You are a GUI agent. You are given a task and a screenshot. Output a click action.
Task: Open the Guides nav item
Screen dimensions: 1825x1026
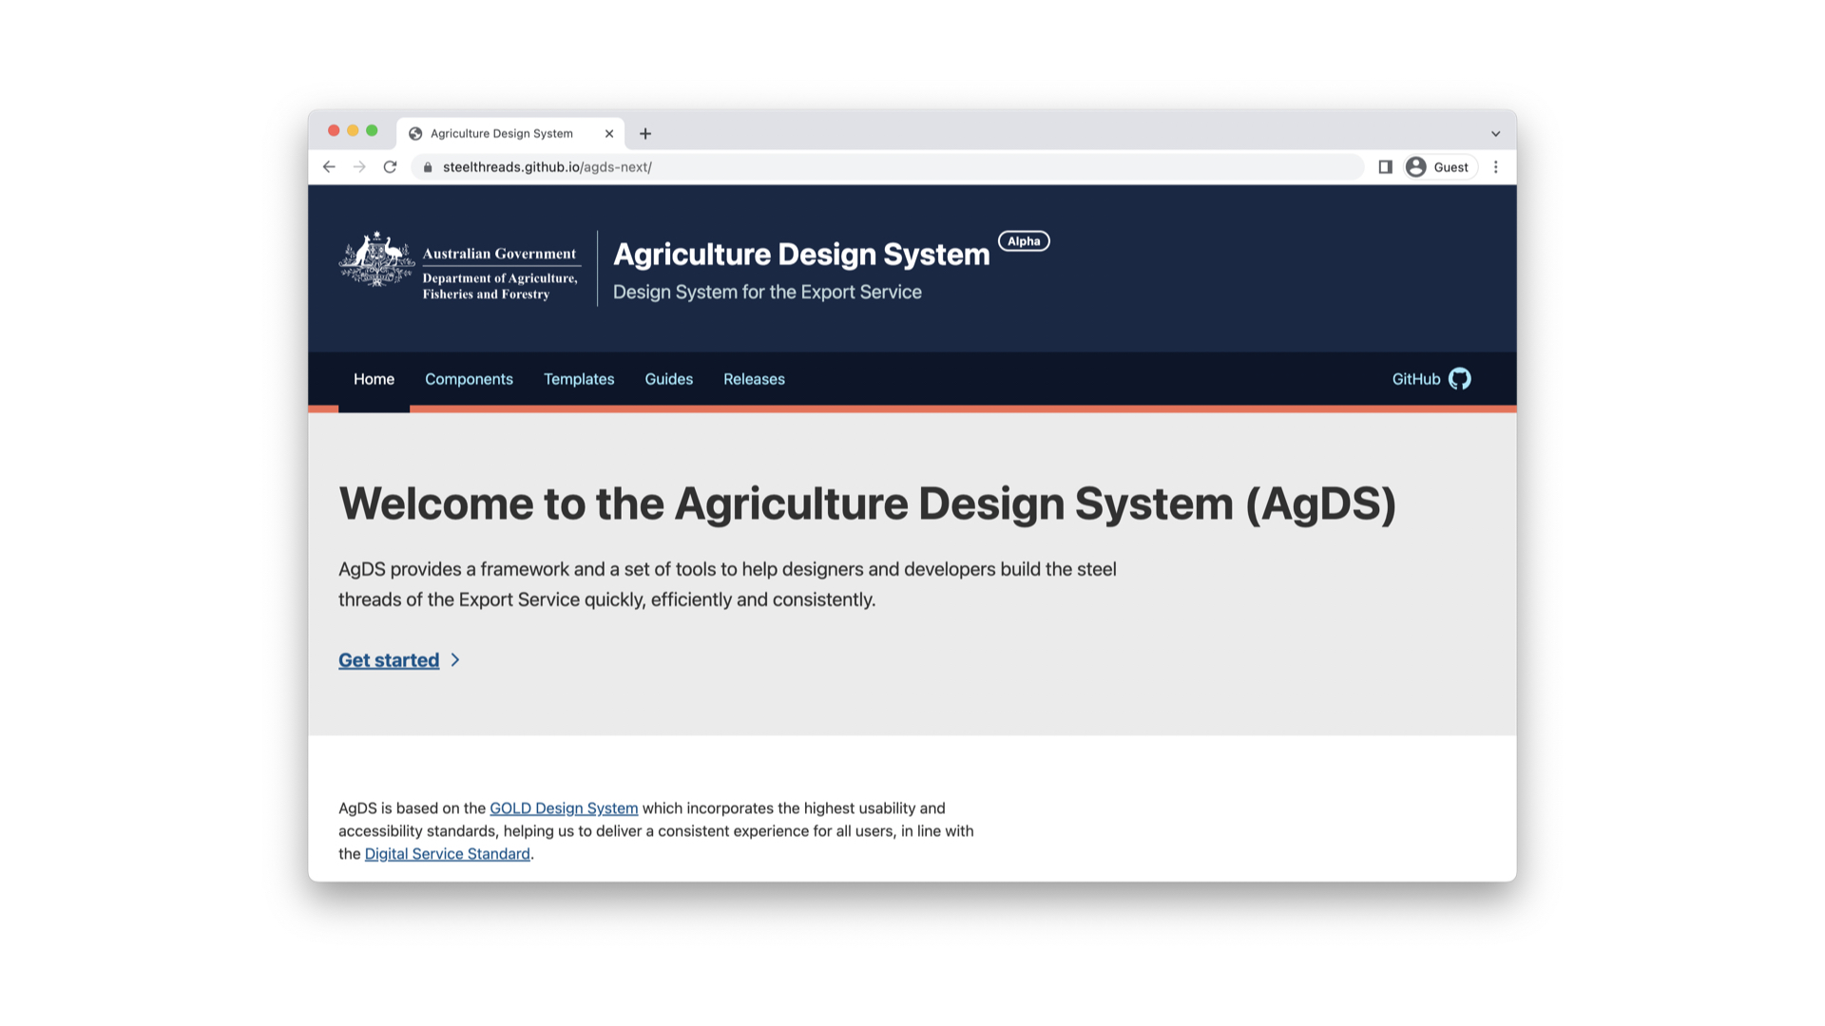[x=668, y=379]
